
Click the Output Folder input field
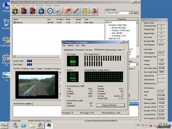117,13
